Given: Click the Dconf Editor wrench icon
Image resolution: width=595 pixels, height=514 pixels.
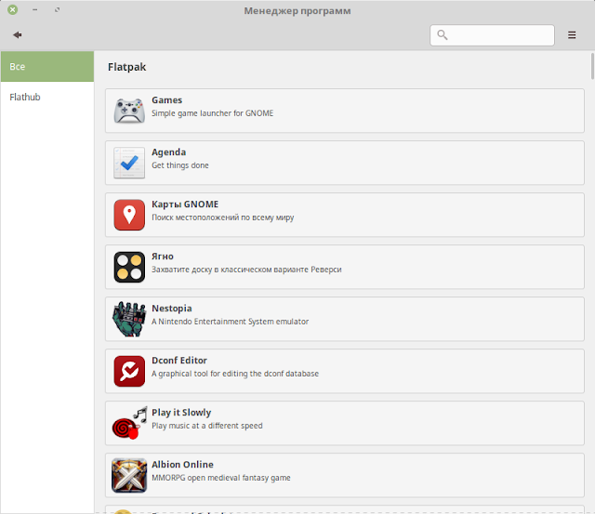Looking at the screenshot, I should point(129,371).
